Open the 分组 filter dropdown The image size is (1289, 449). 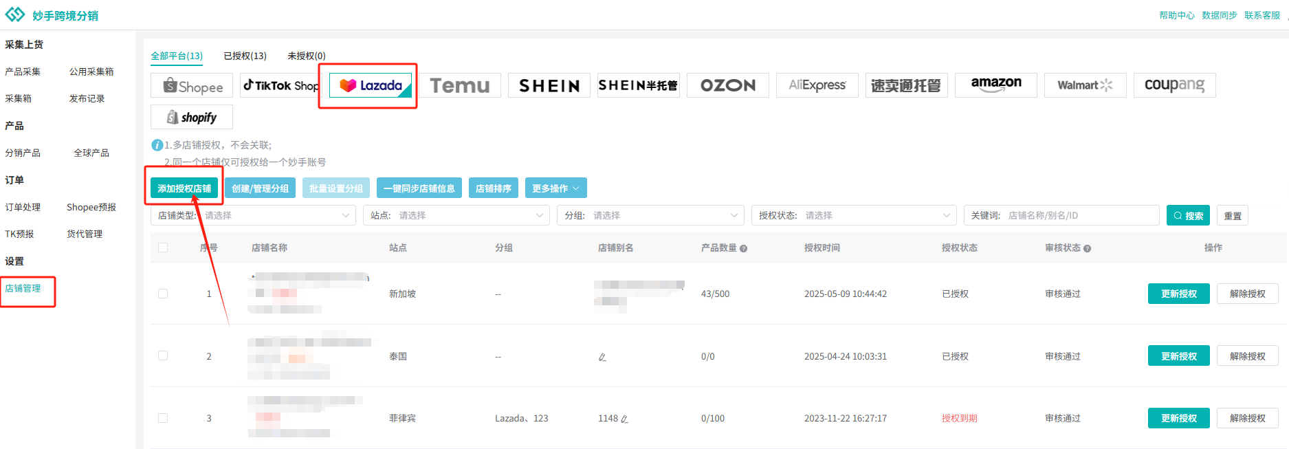point(650,215)
